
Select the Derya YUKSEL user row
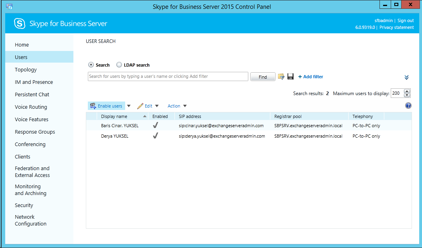(x=249, y=136)
